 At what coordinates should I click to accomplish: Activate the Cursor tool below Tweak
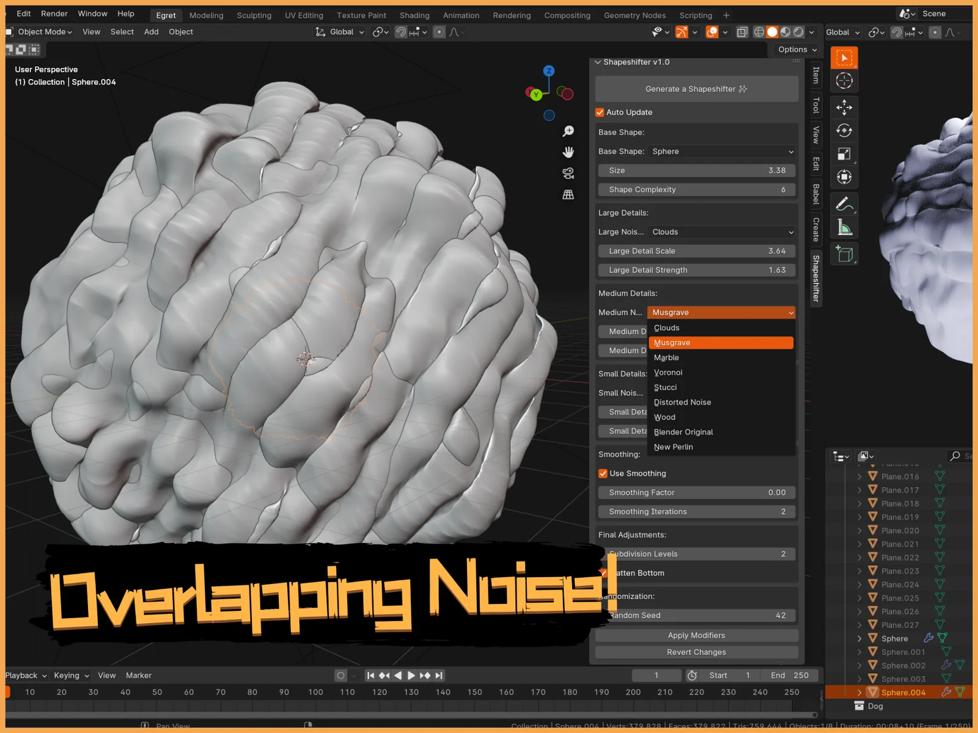(844, 81)
